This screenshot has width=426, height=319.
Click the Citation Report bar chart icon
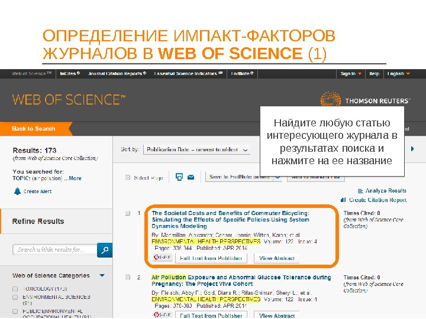343,200
